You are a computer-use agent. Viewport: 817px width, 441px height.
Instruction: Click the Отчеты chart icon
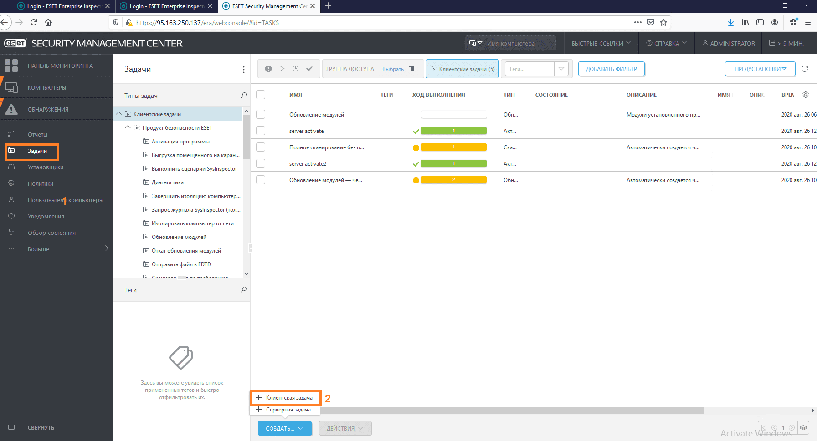point(11,134)
